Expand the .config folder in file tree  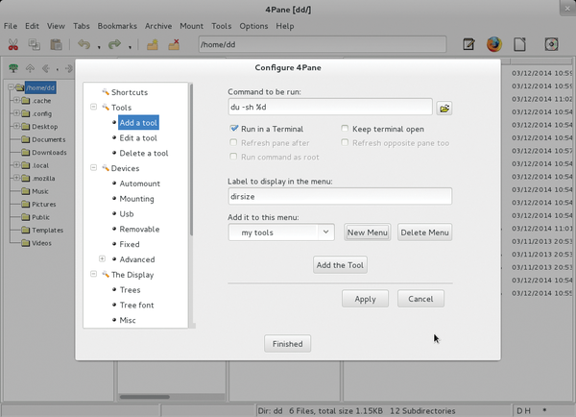16,113
